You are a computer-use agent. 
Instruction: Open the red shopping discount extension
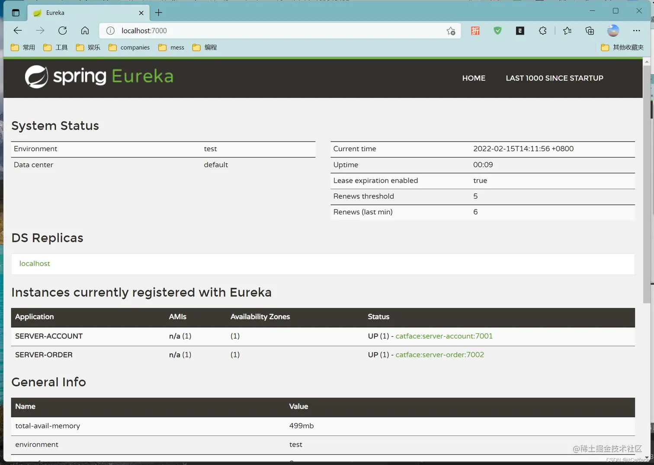point(475,31)
